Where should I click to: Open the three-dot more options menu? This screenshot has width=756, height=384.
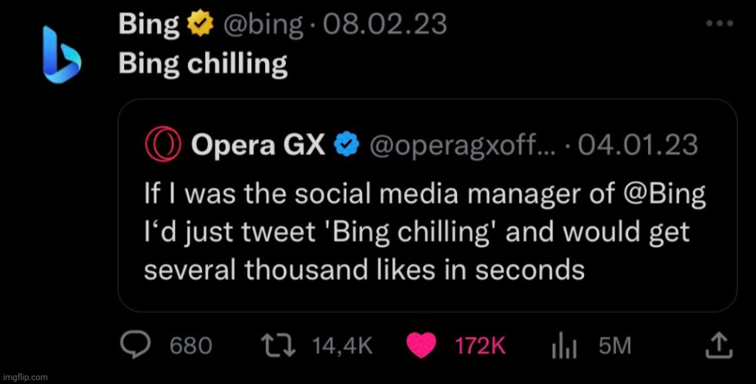(x=719, y=23)
